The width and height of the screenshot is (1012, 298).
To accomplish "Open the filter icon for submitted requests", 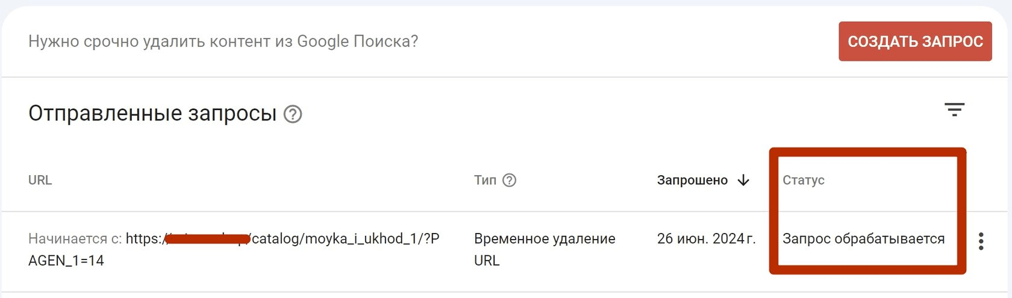I will pos(954,110).
